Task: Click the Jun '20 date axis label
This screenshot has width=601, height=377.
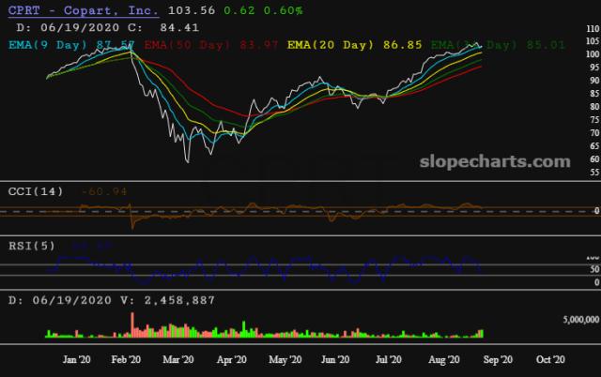Action: pyautogui.click(x=336, y=359)
